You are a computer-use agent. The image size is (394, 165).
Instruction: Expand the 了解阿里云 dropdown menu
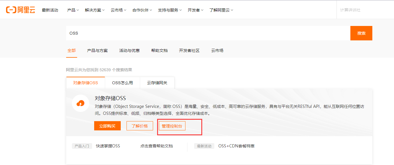point(221,10)
